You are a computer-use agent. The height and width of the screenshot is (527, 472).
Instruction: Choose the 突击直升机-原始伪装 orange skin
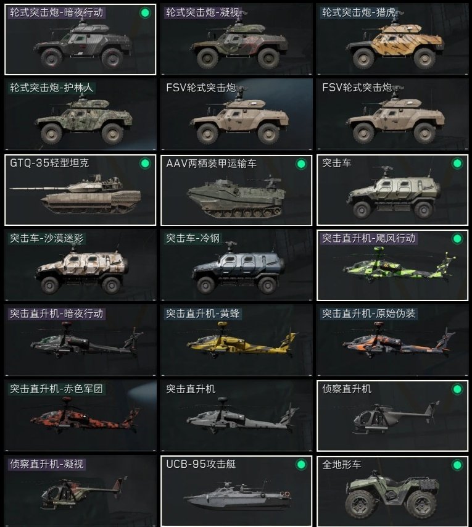[x=392, y=341]
